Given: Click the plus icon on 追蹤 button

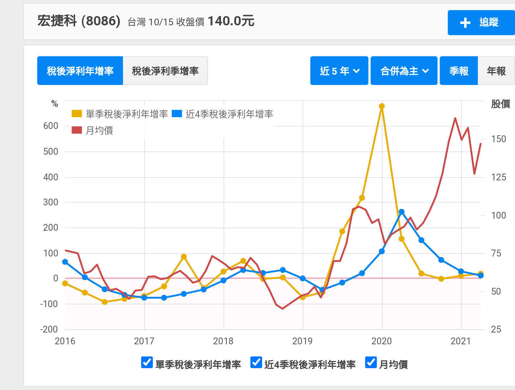Looking at the screenshot, I should click(x=465, y=22).
